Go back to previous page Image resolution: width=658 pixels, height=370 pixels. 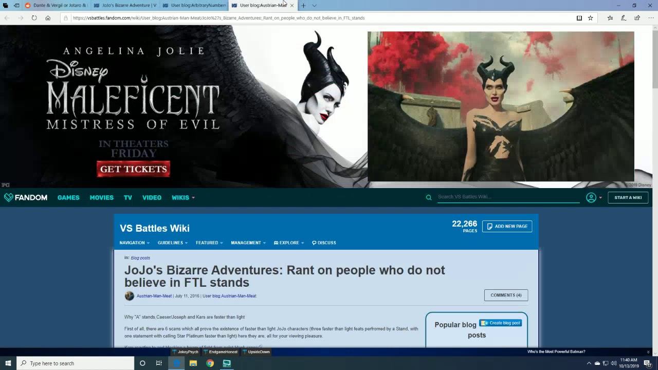click(7, 18)
